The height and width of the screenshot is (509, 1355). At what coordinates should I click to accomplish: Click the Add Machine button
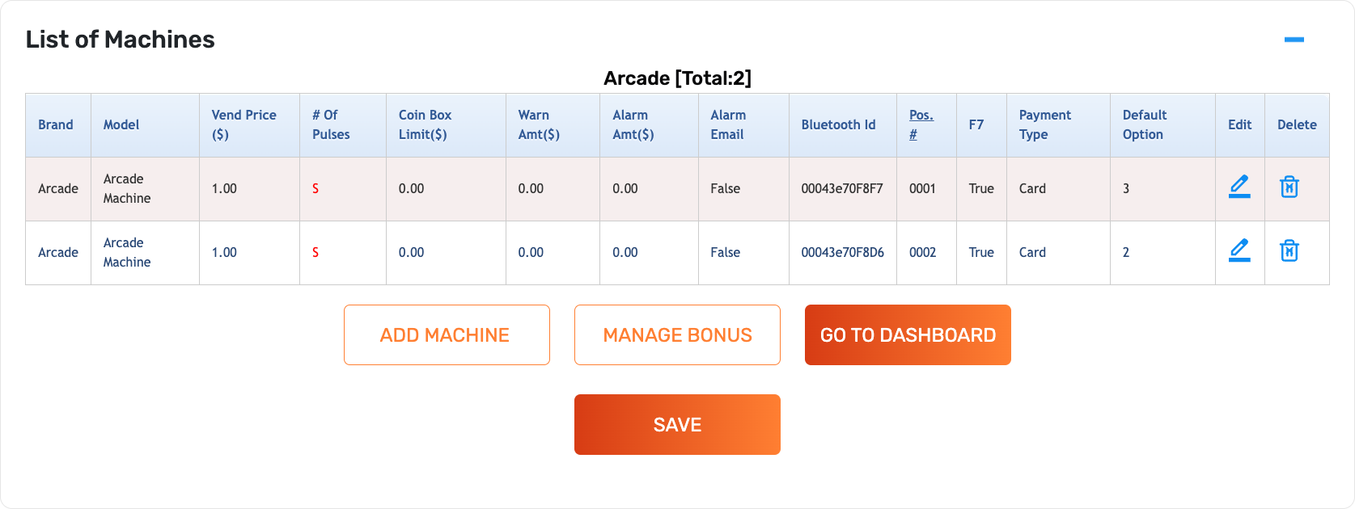447,334
